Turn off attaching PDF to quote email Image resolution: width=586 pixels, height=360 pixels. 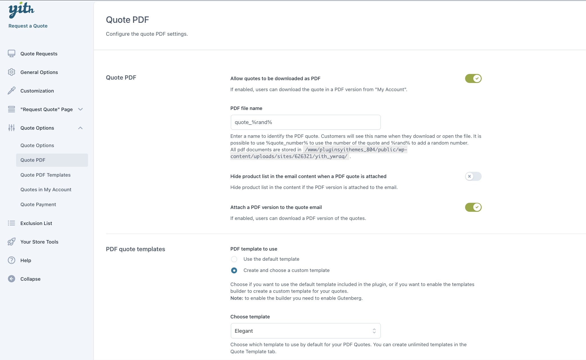point(473,207)
